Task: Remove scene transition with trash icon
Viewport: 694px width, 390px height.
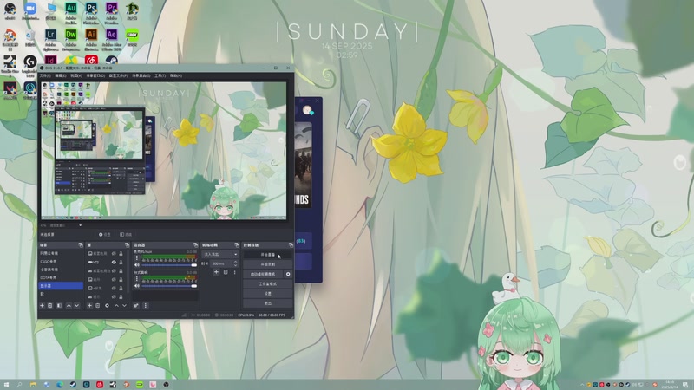Action: click(226, 272)
